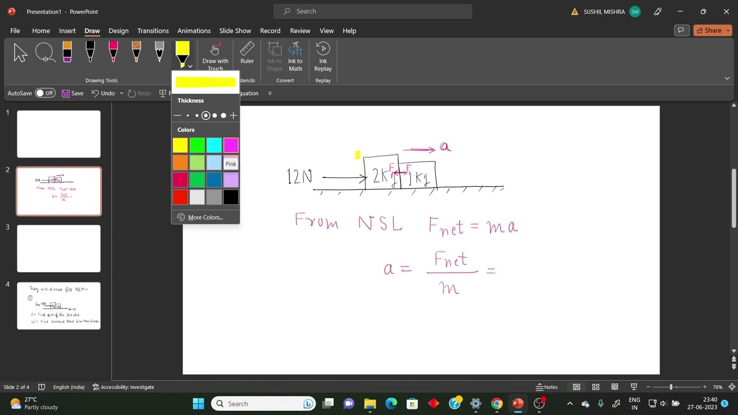The height and width of the screenshot is (415, 738).
Task: Pick the bright green color swatch
Action: [197, 145]
